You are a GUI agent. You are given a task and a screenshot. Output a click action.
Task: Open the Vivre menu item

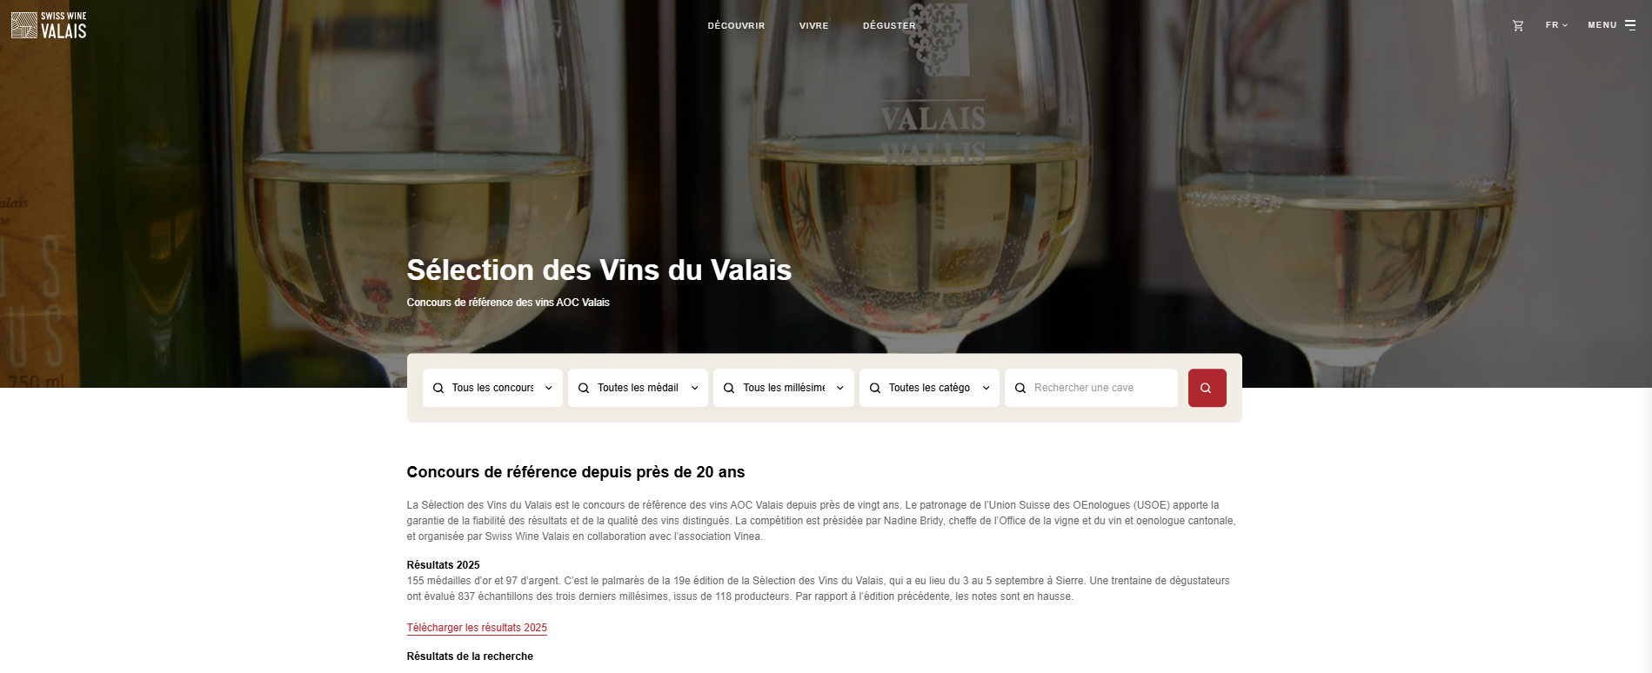(814, 25)
